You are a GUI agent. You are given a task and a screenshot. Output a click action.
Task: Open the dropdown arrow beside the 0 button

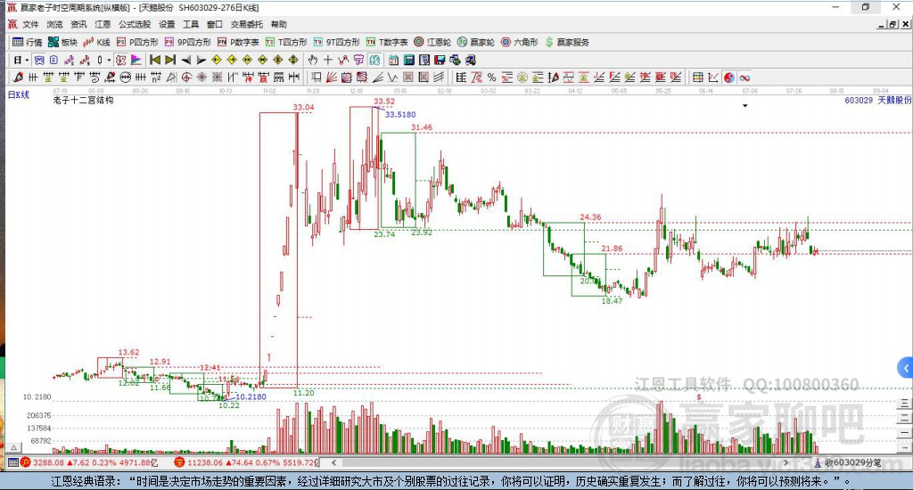tap(109, 60)
